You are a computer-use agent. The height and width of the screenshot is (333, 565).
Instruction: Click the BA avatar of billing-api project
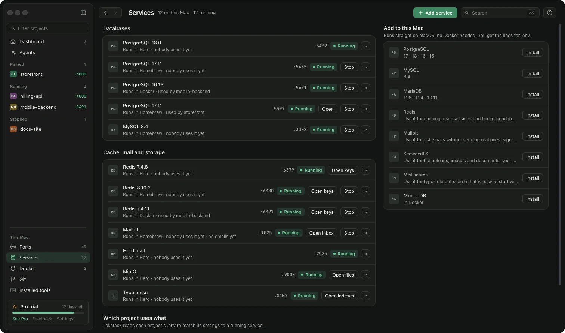[x=13, y=96]
